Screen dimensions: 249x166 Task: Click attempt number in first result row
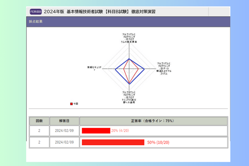[39, 131]
